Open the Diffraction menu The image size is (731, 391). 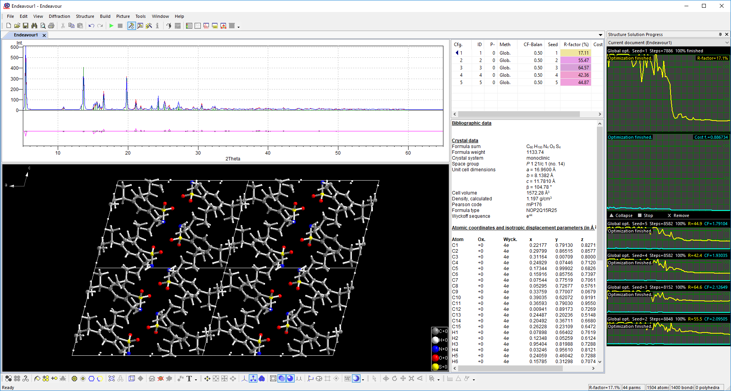59,16
